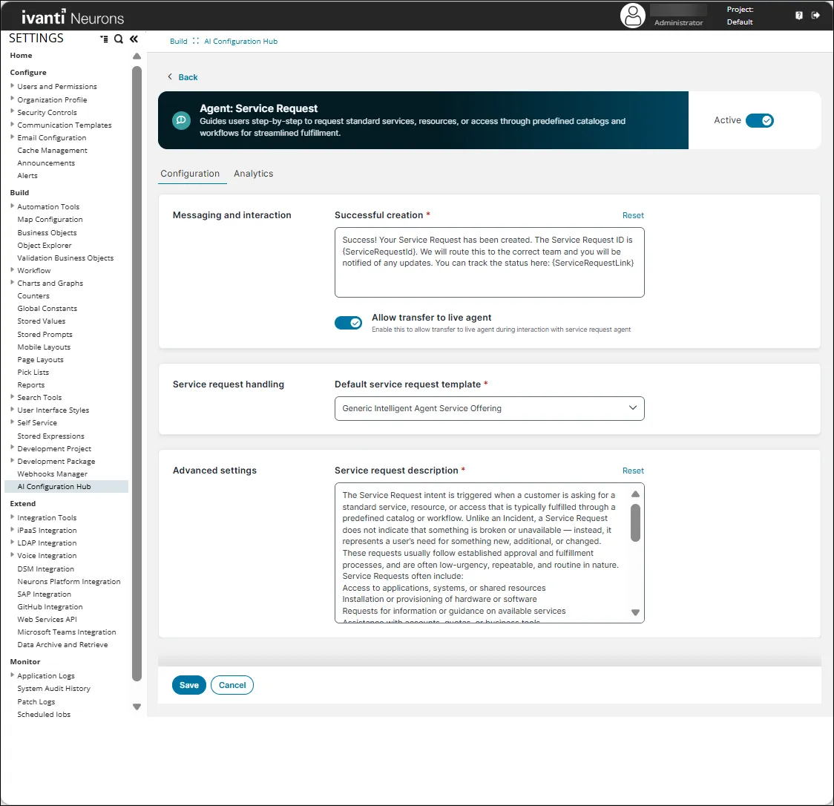The height and width of the screenshot is (806, 834).
Task: Turn off the Active agent toggle
Action: click(760, 121)
